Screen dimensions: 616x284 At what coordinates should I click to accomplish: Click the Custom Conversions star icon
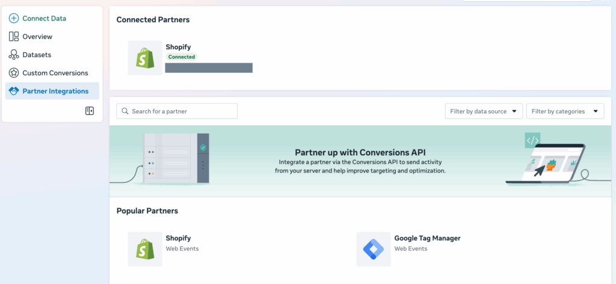click(14, 73)
